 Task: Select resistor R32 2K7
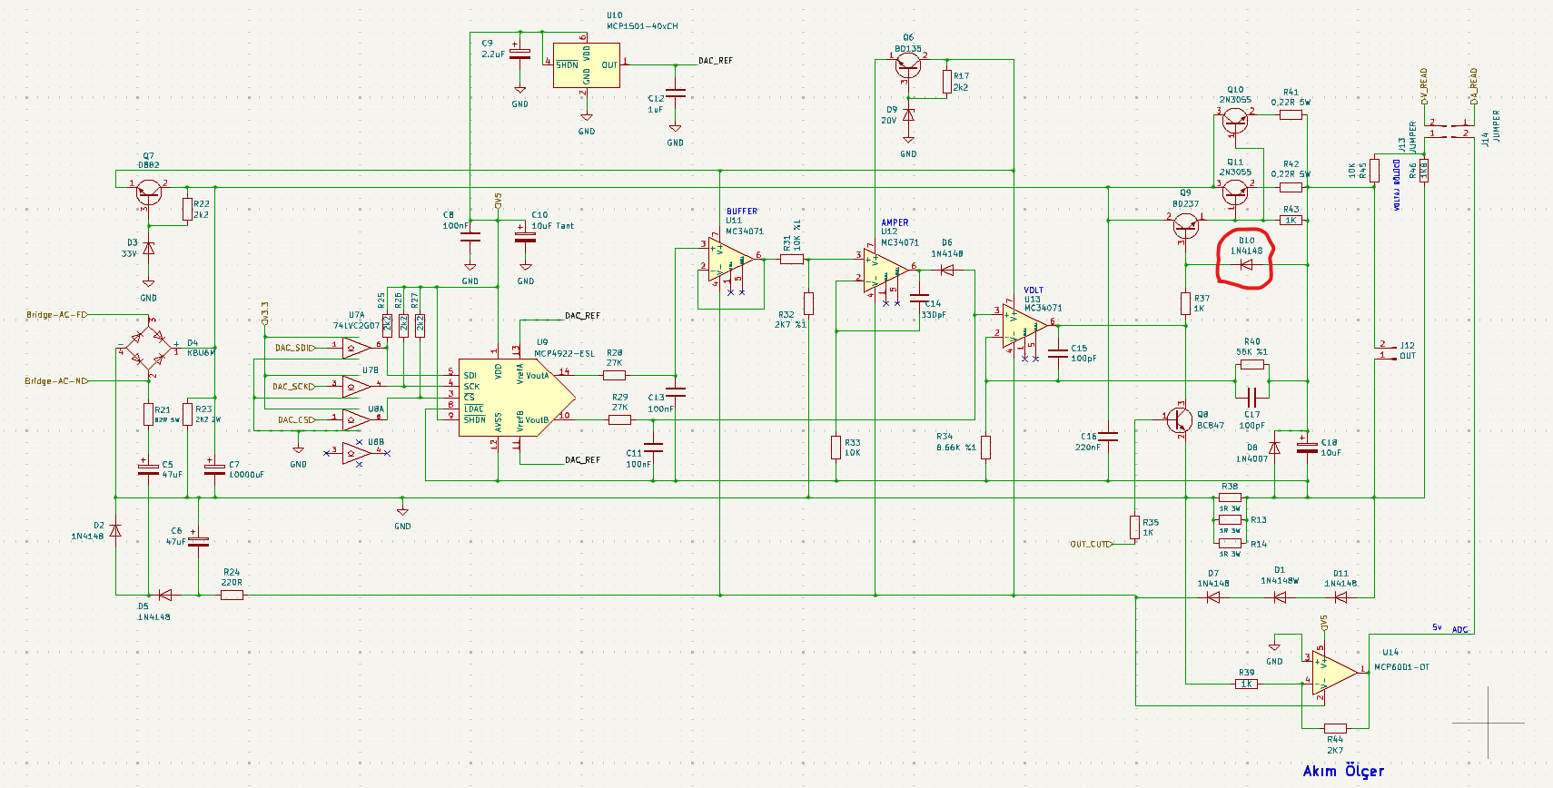tap(808, 303)
